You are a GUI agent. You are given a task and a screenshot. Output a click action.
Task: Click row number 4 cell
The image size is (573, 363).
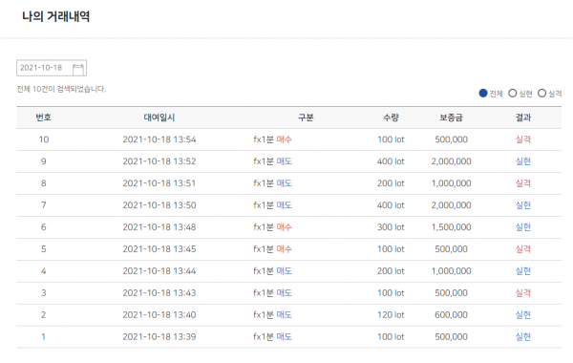44,271
